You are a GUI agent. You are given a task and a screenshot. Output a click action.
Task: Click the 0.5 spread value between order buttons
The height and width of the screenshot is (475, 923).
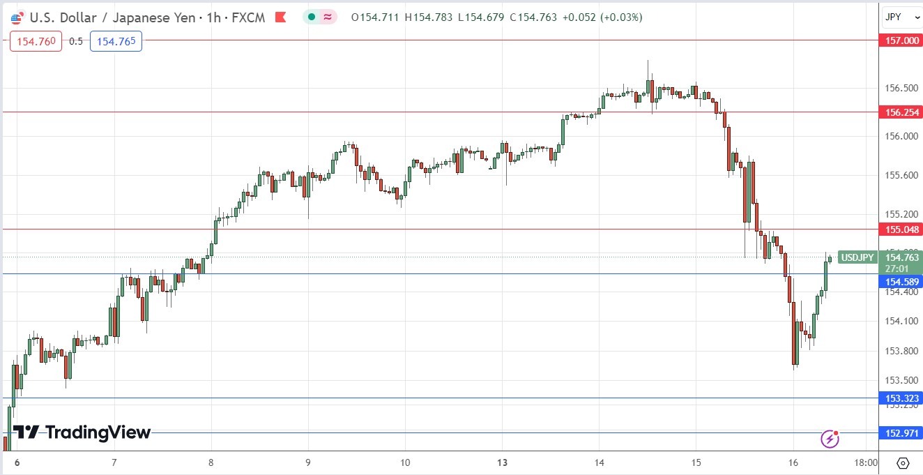77,41
